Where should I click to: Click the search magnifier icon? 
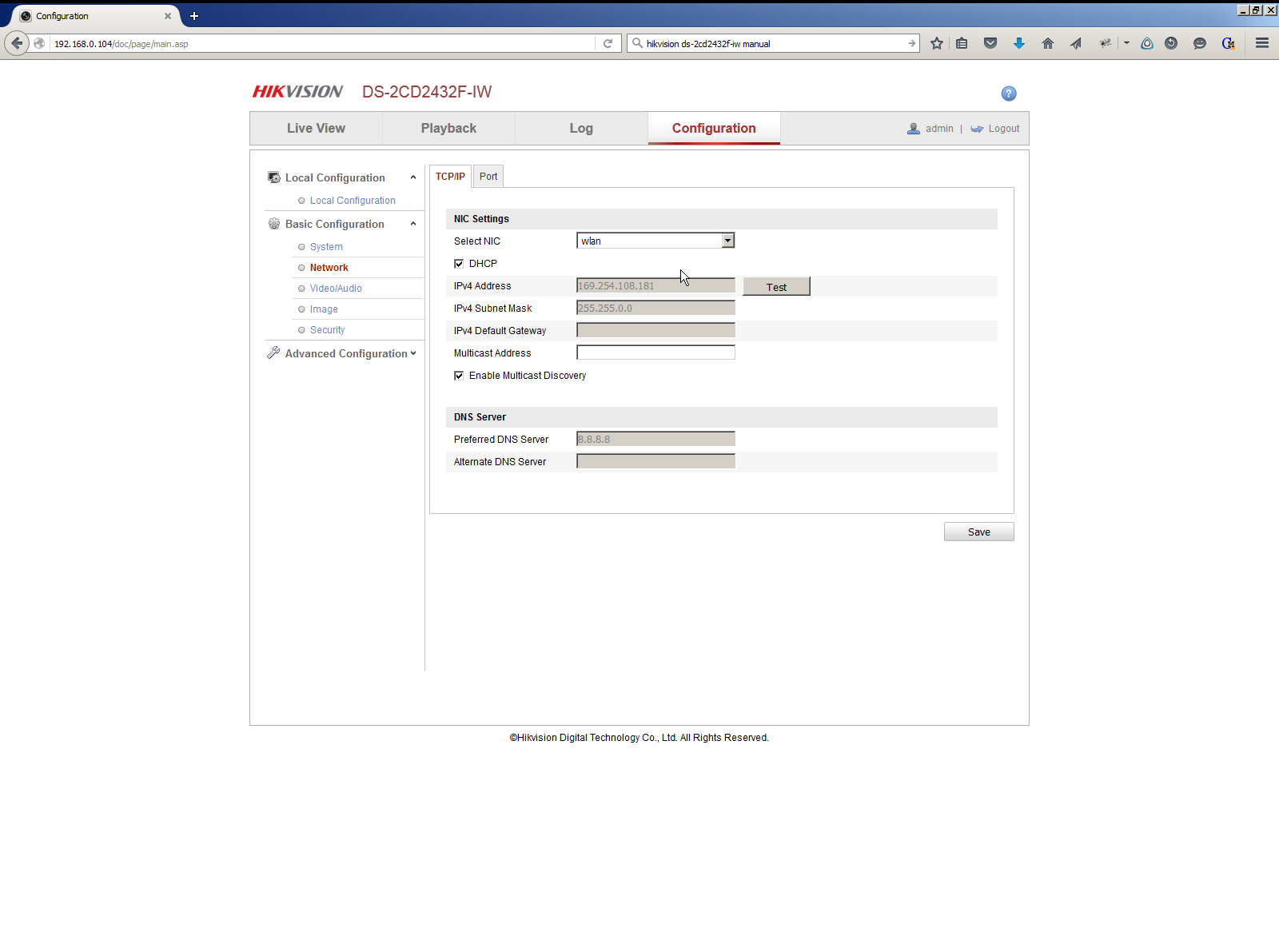pyautogui.click(x=637, y=43)
